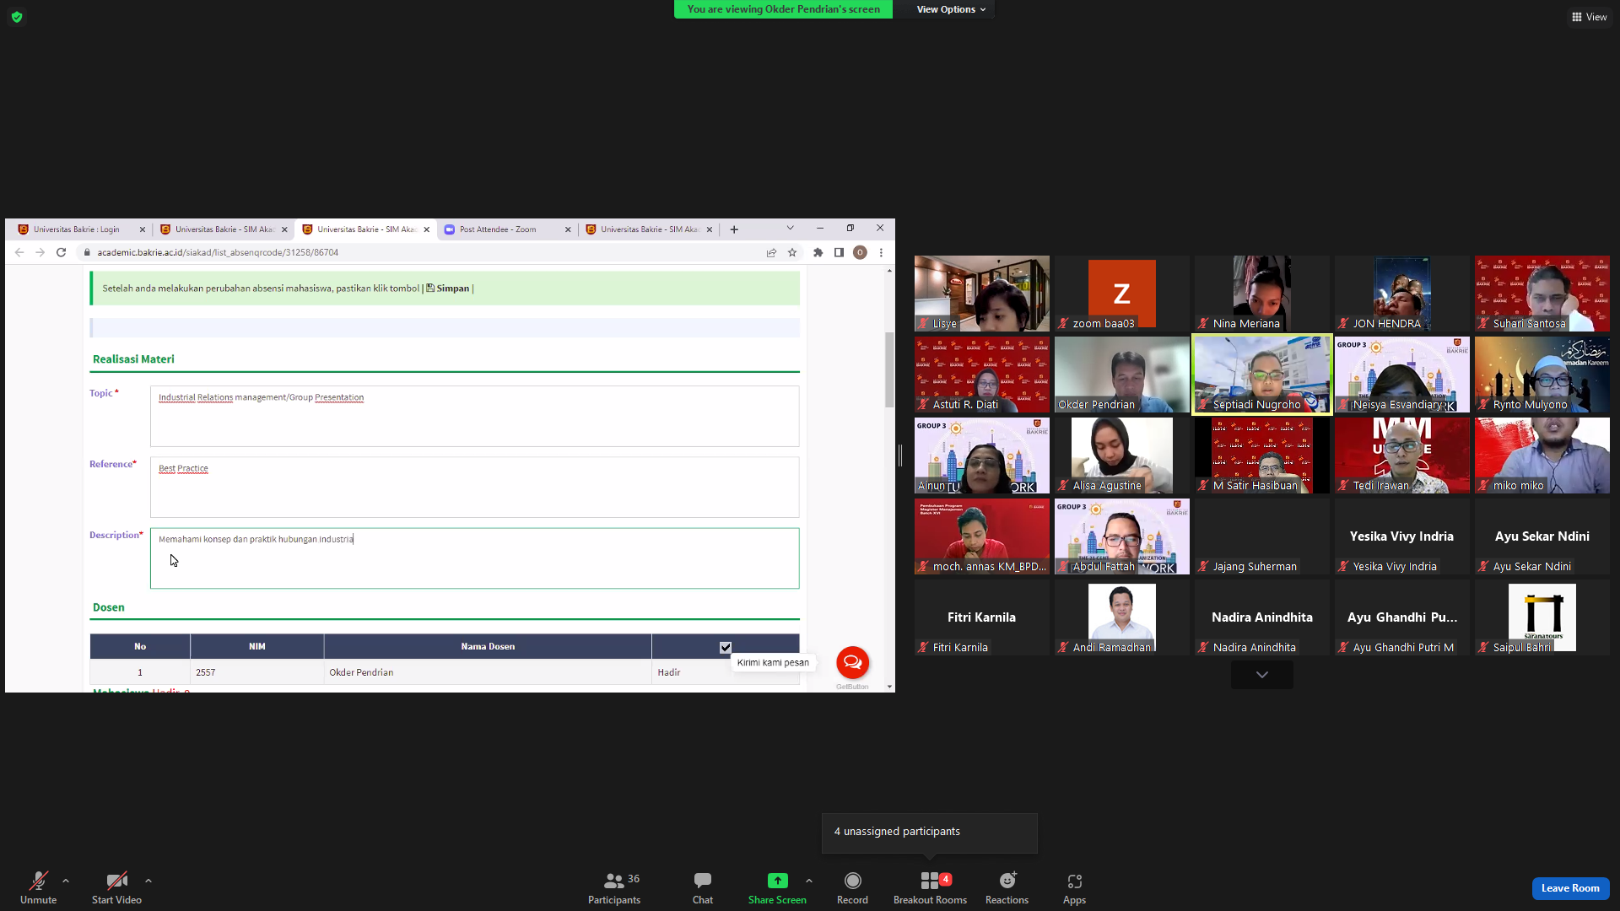This screenshot has height=911, width=1620.
Task: Click the Topic text field
Action: point(474,417)
